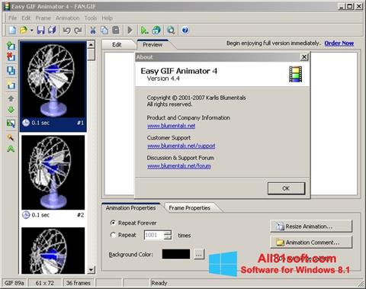This screenshot has width=366, height=289.
Task: Select the Repeat times radio button
Action: tap(113, 235)
